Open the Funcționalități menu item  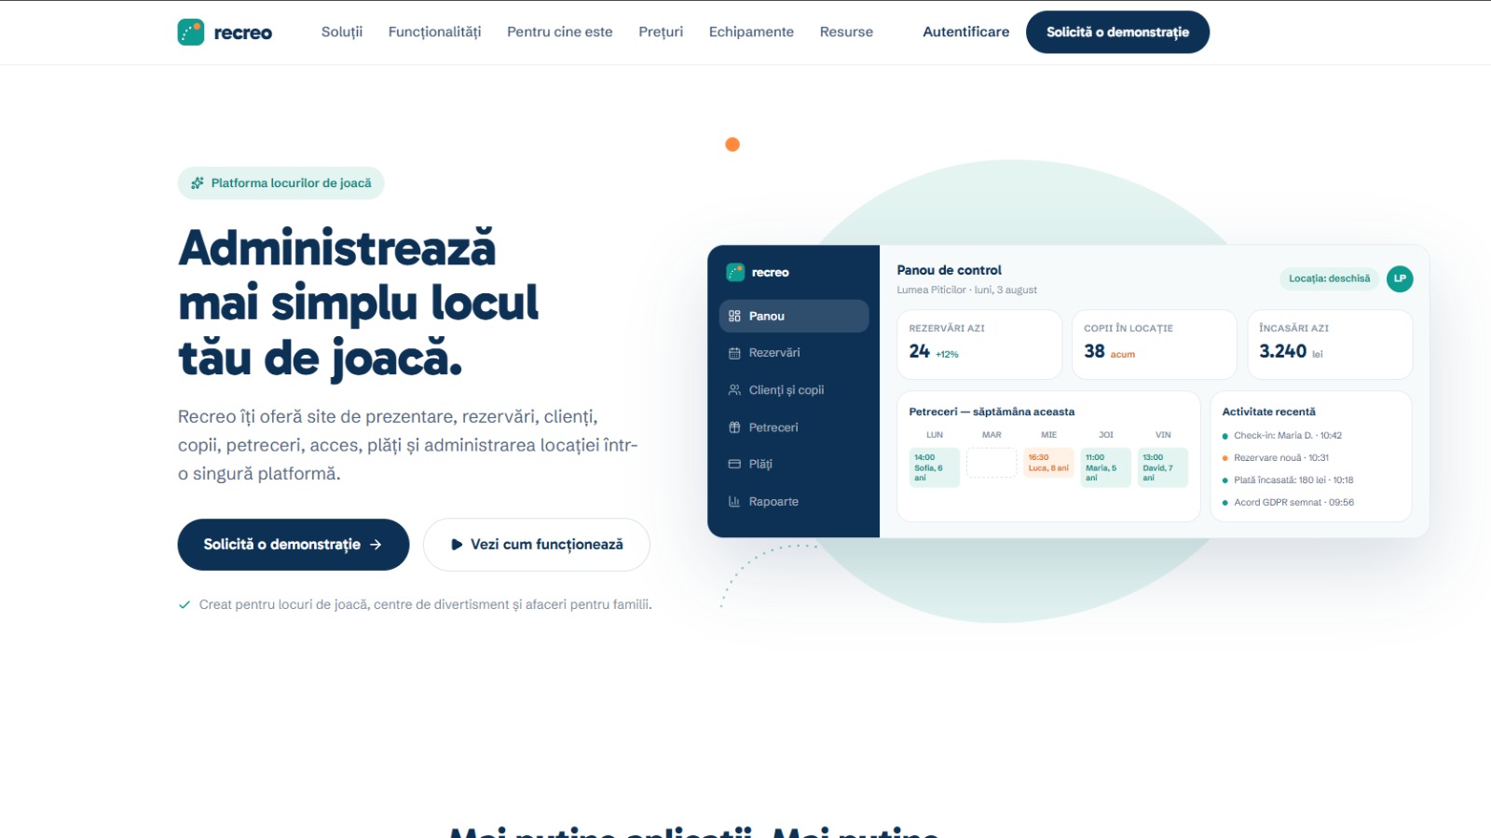pyautogui.click(x=434, y=32)
